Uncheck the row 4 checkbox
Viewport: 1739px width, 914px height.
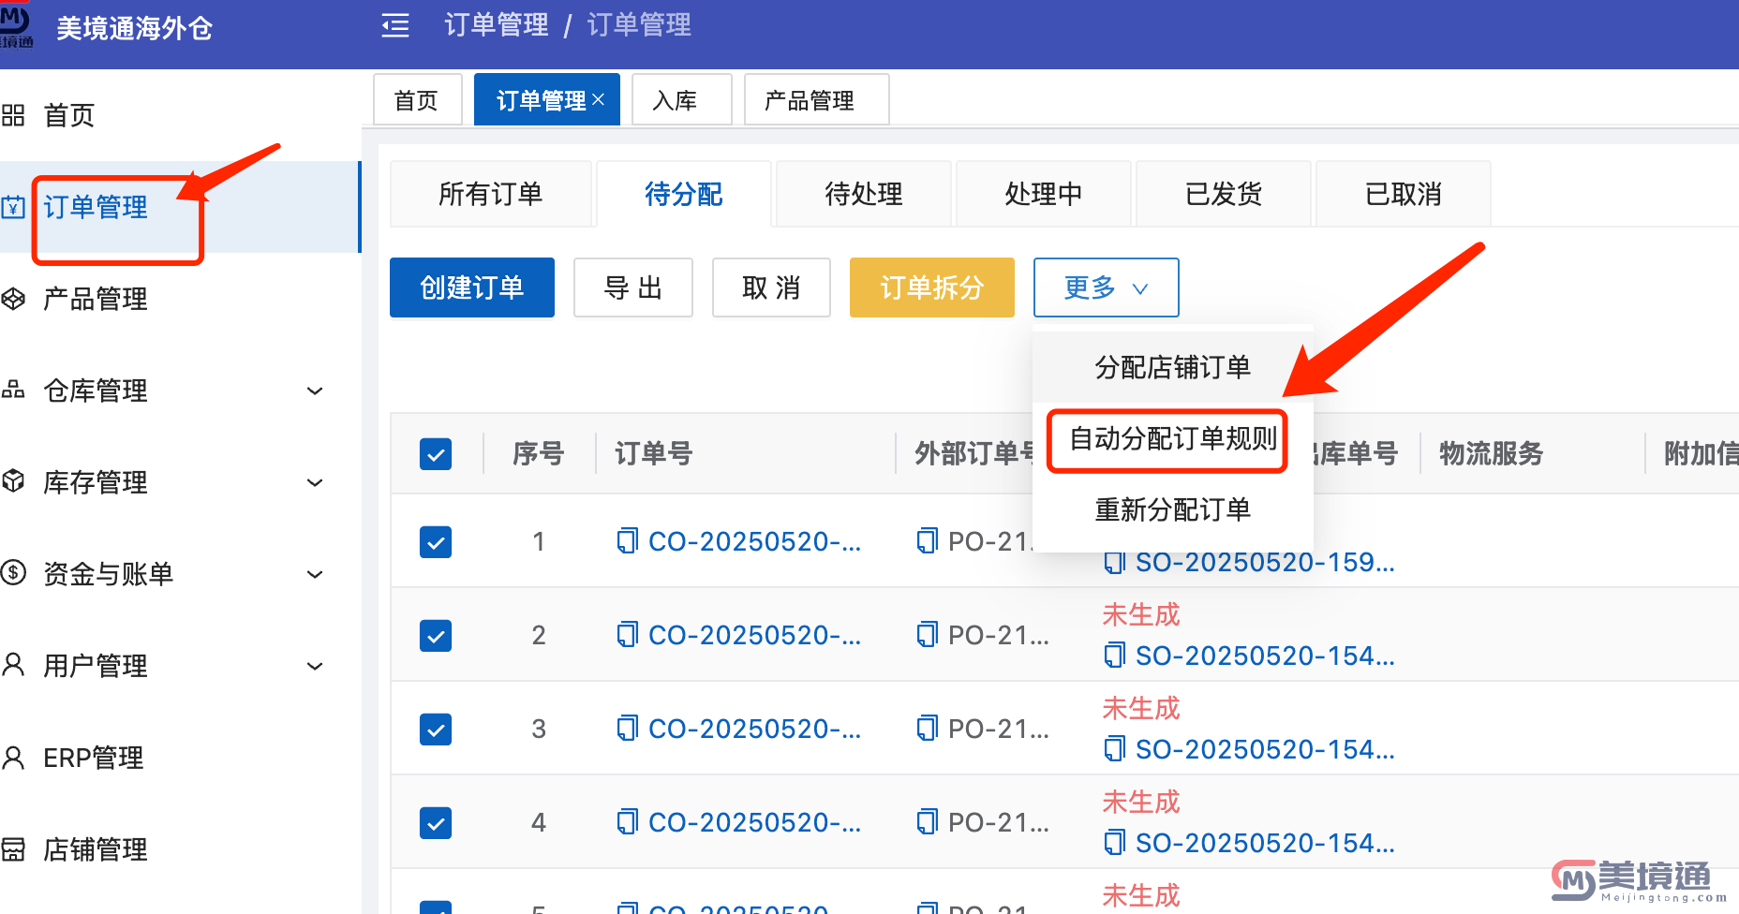pos(436,823)
